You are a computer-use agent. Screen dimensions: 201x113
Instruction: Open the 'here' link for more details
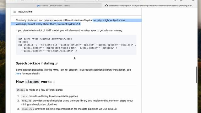[18, 73]
